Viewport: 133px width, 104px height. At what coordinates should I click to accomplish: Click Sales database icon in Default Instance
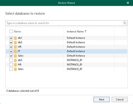[x=15, y=56]
